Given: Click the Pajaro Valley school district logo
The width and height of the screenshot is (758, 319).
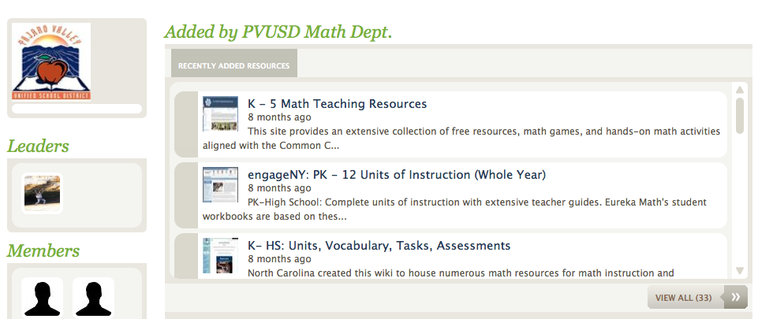Looking at the screenshot, I should [x=51, y=61].
